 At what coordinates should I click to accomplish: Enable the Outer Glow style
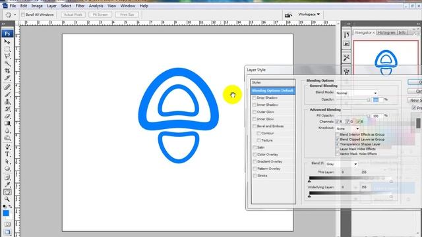click(x=255, y=112)
